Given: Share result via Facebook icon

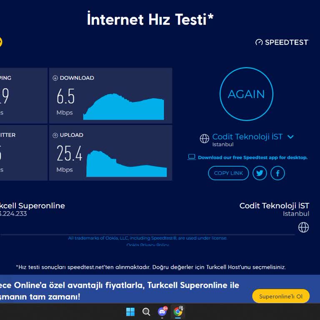Looking at the screenshot, I should tap(277, 173).
